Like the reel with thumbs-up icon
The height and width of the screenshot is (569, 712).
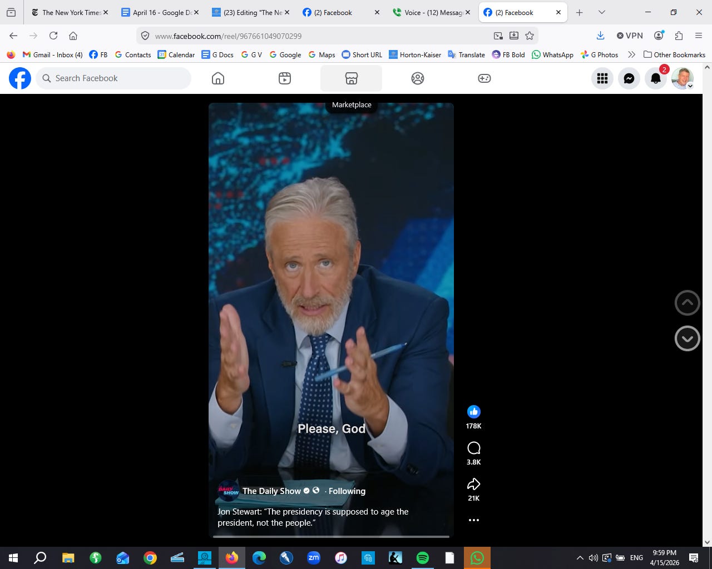tap(473, 412)
